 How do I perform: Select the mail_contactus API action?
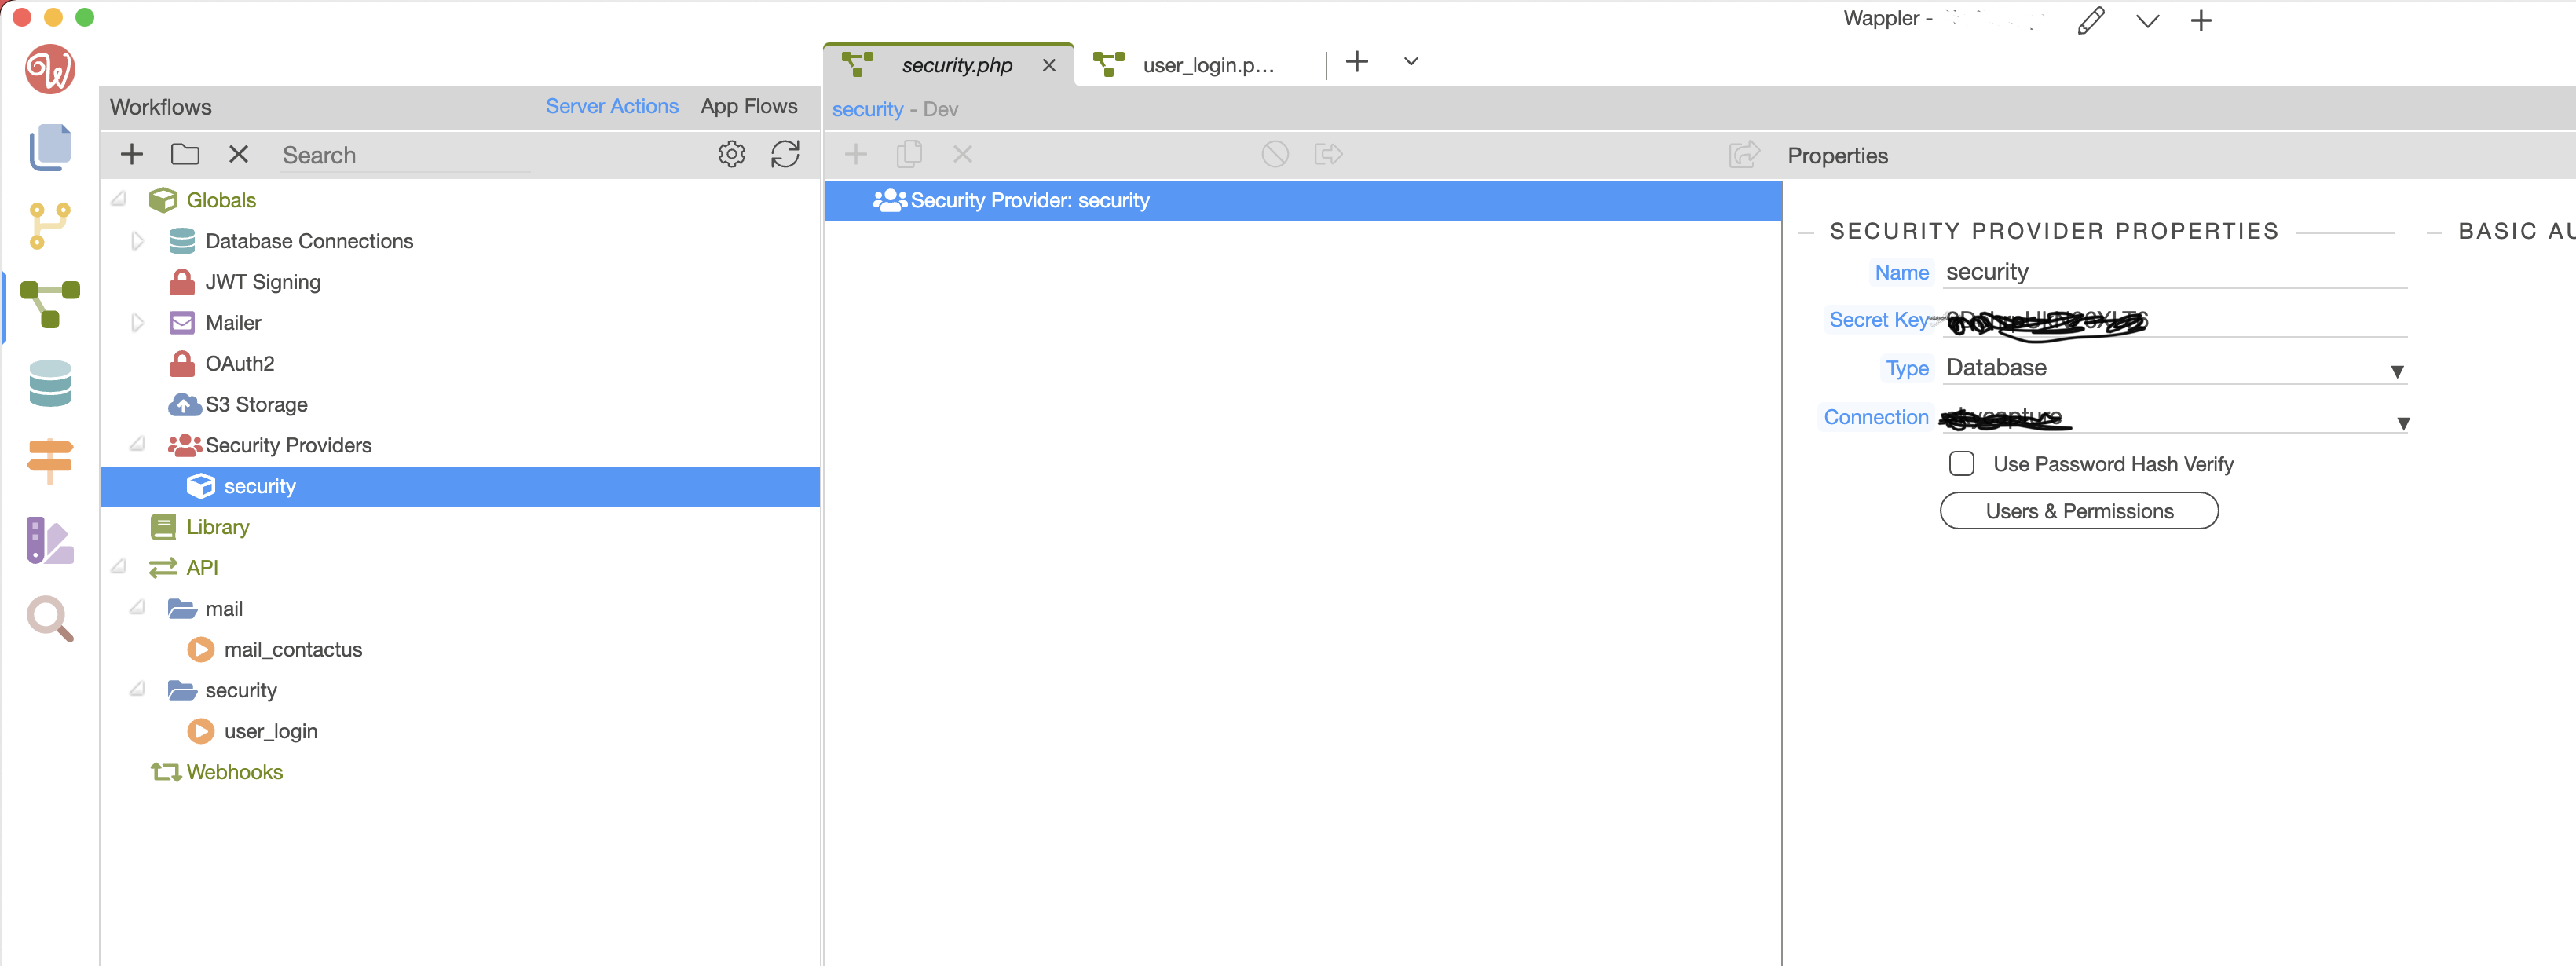(x=292, y=650)
